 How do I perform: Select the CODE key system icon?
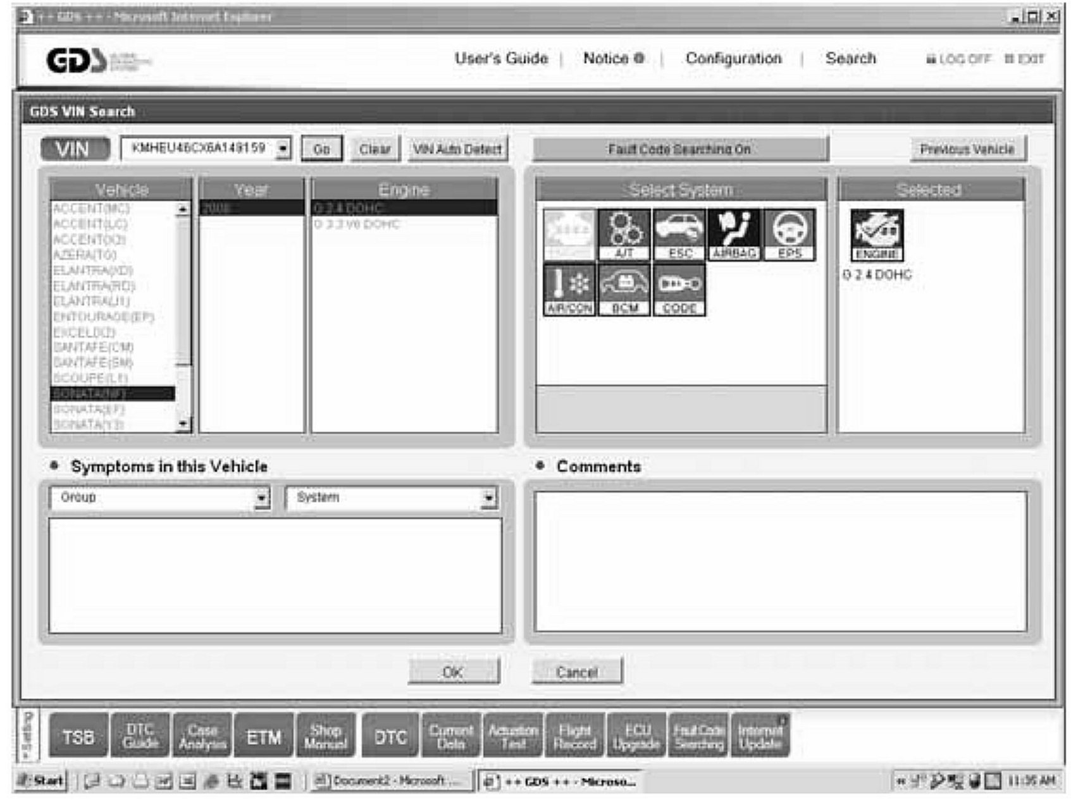[679, 290]
